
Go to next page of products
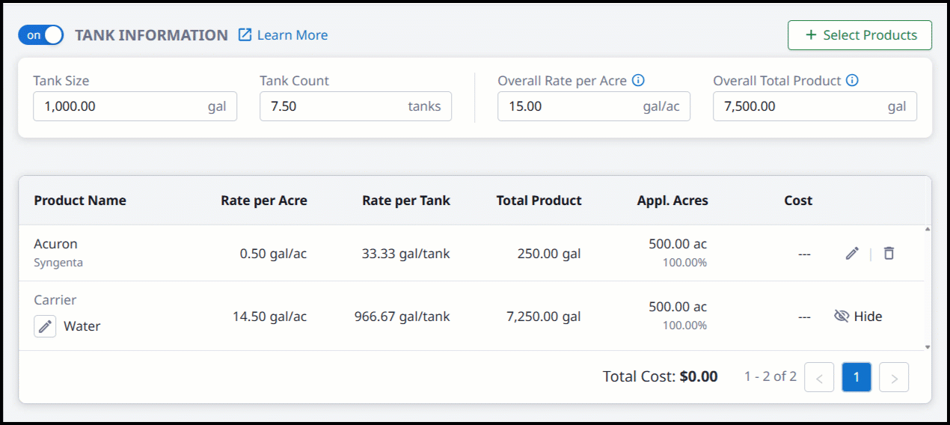(x=894, y=377)
